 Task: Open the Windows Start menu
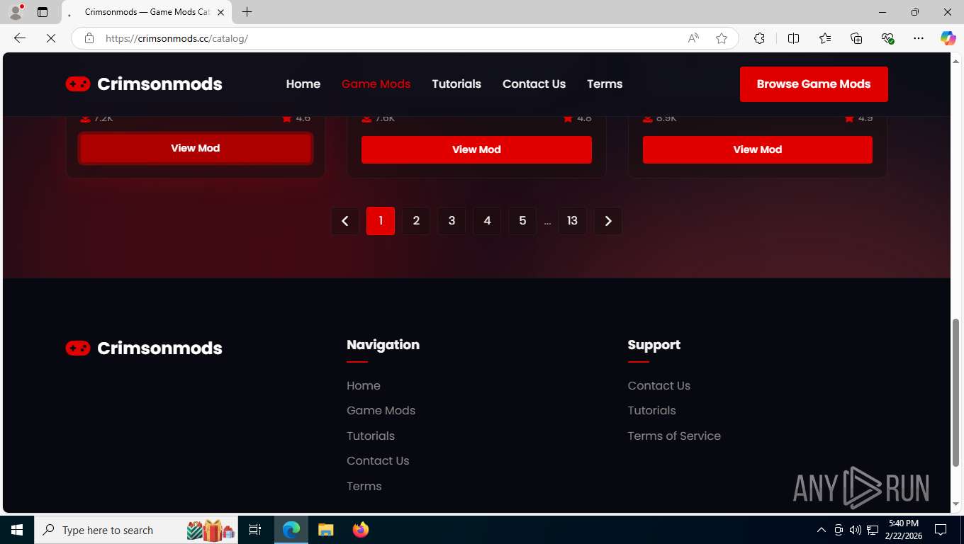point(17,530)
